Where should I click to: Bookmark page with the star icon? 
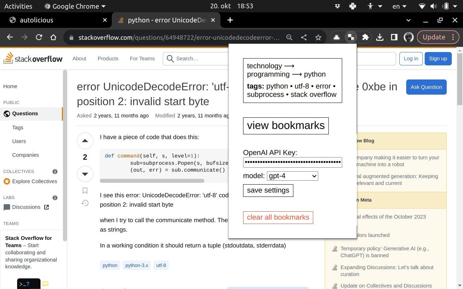[318, 37]
